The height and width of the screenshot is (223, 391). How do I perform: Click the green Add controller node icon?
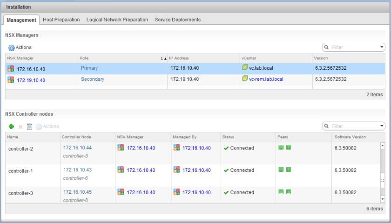pyautogui.click(x=11, y=126)
